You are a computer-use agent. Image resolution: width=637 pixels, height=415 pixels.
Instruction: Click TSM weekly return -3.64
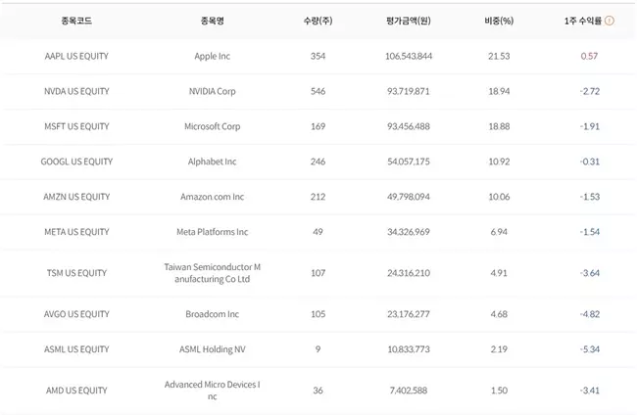[589, 273]
